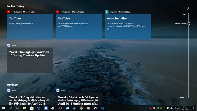Jump to Now on the timeline
197x111 pixels.
pos(183,14)
